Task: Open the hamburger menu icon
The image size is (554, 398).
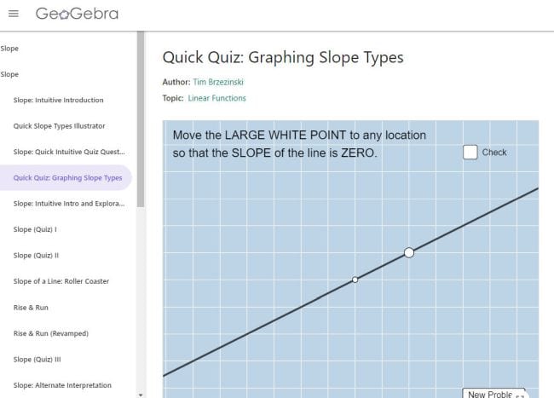Action: (14, 14)
